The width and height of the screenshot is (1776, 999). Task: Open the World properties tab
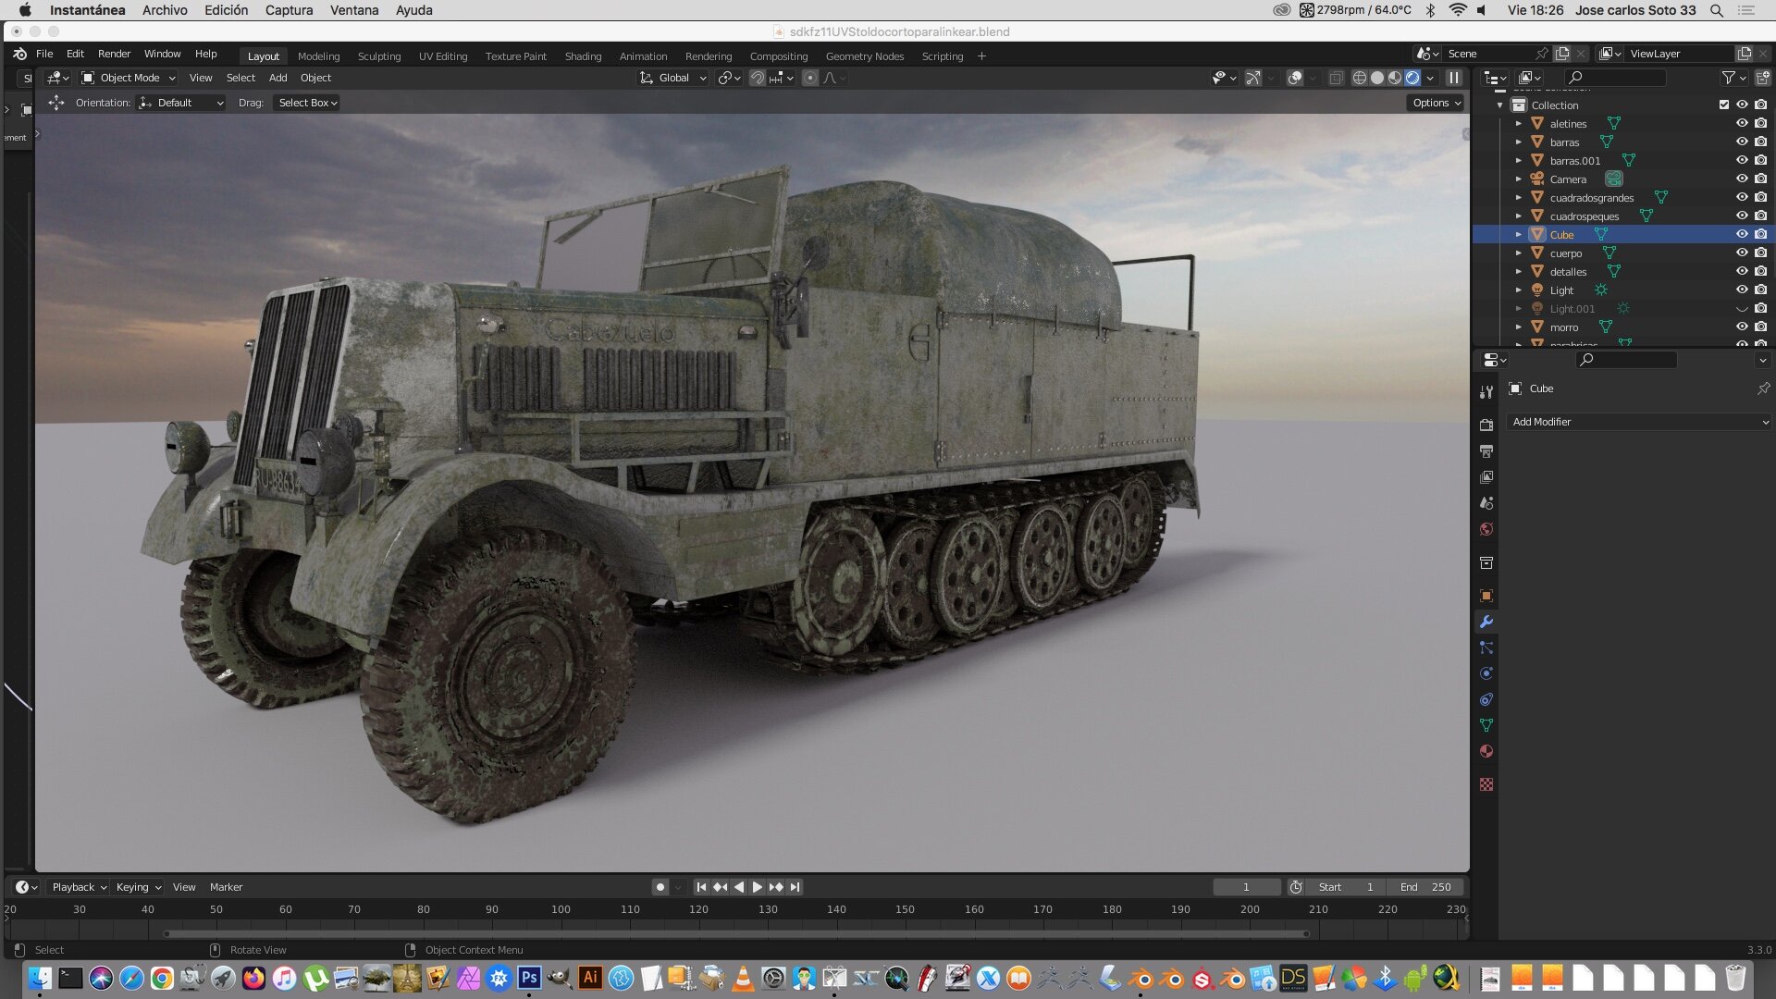point(1486,529)
